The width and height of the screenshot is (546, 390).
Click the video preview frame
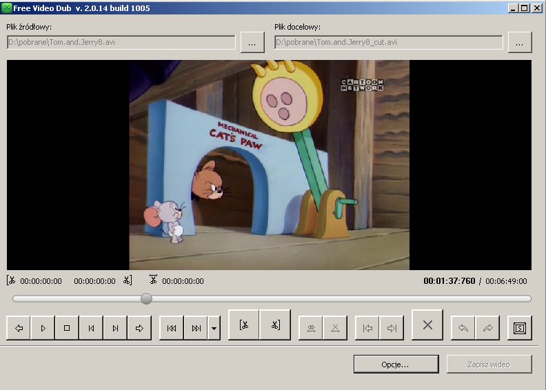point(269,165)
